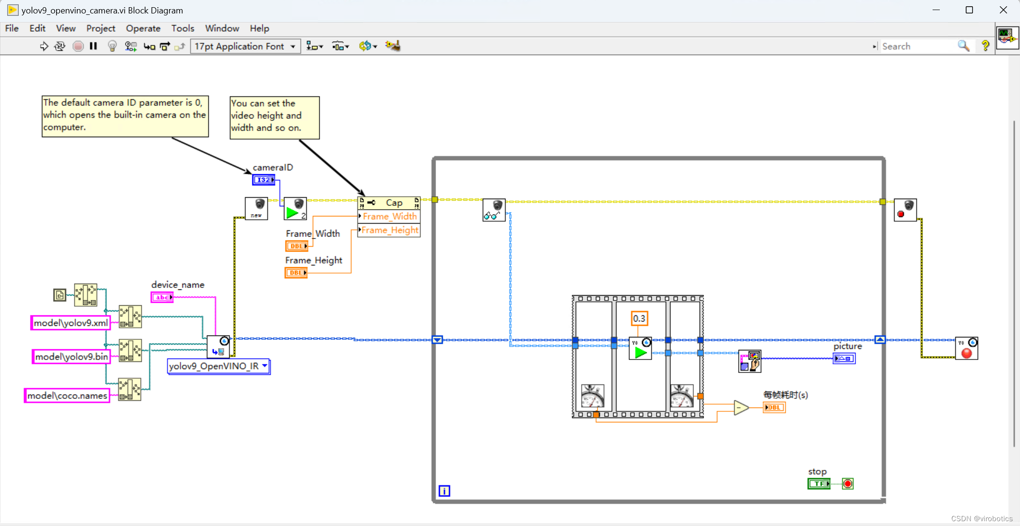Select the second tick count timer node
Viewport: 1020px width, 526px height.
coord(682,396)
